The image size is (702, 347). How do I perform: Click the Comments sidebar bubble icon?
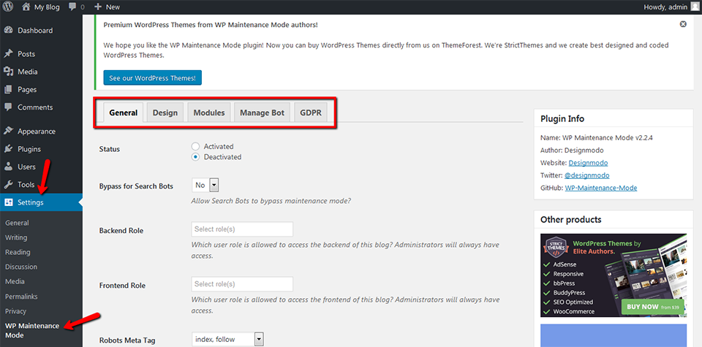[x=8, y=107]
